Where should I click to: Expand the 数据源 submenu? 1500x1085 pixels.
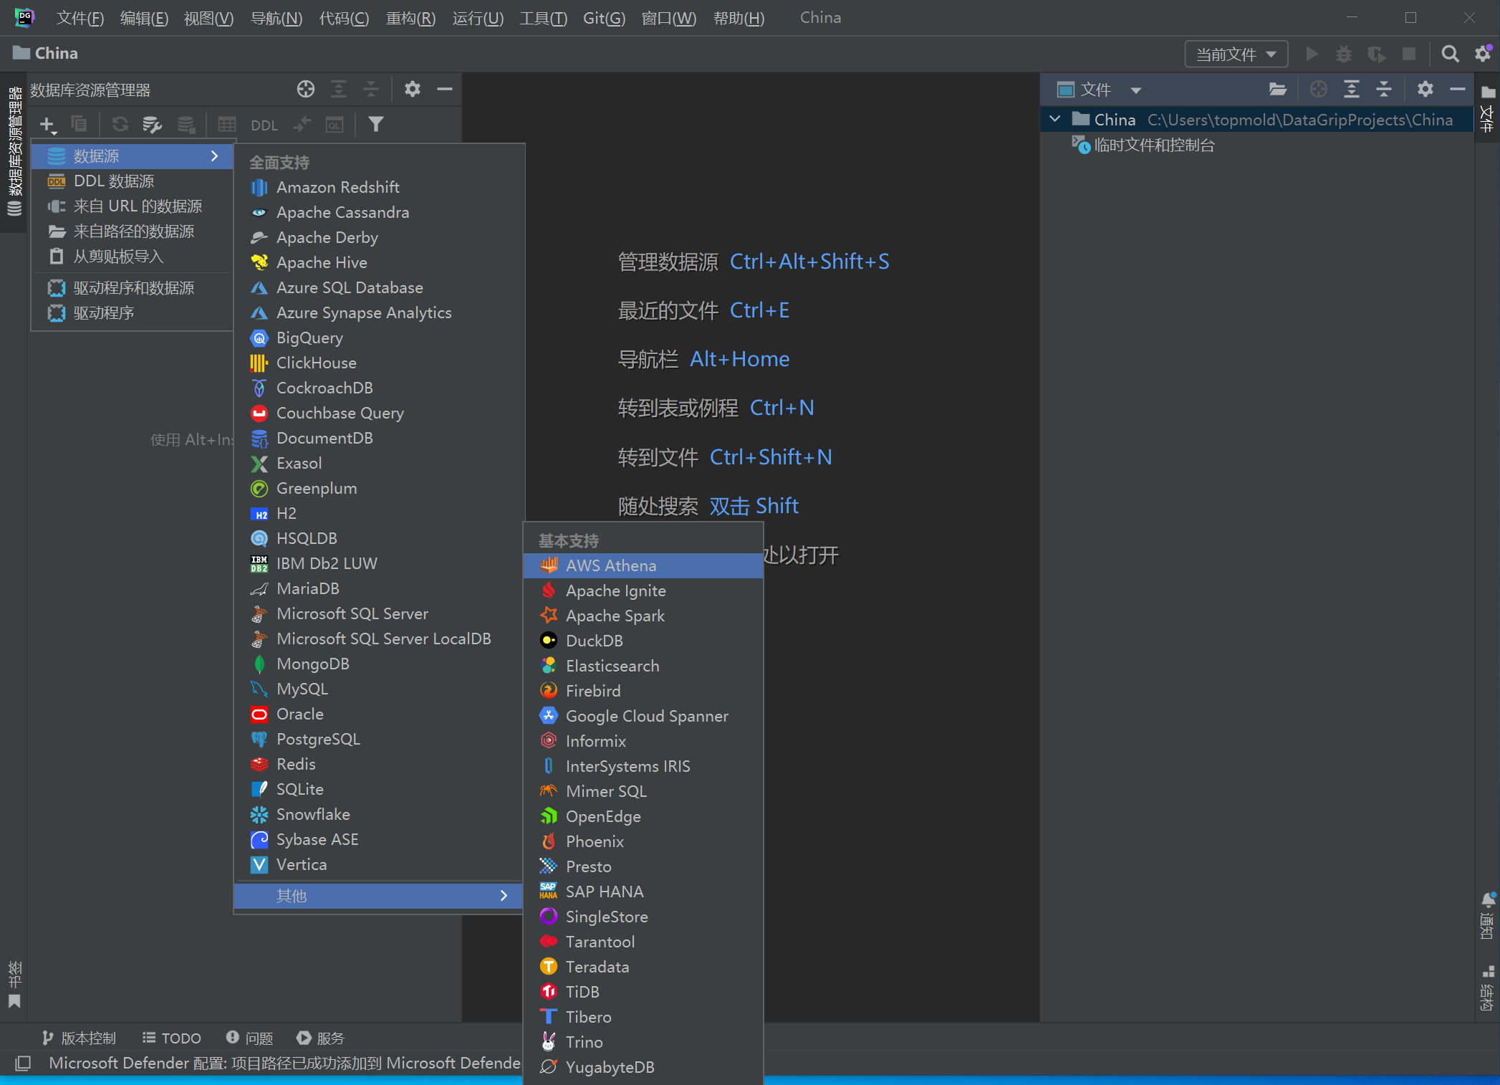[x=133, y=156]
